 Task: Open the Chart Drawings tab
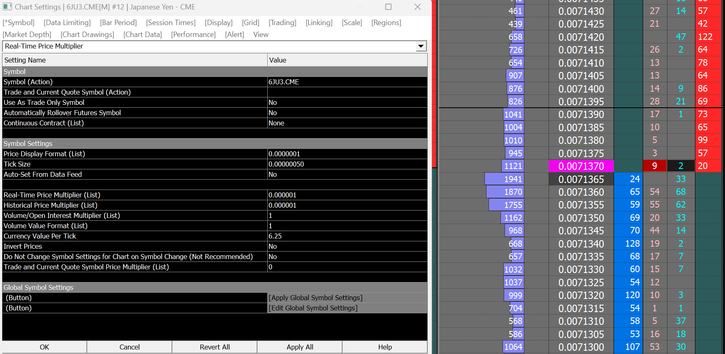pyautogui.click(x=88, y=35)
